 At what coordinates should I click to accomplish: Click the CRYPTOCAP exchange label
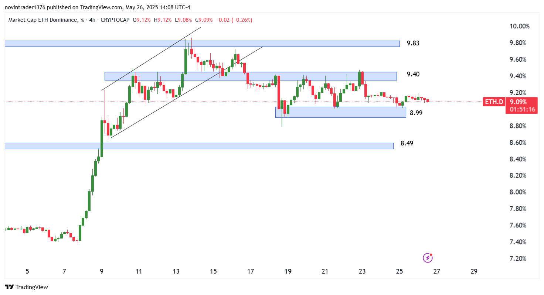pyautogui.click(x=114, y=20)
